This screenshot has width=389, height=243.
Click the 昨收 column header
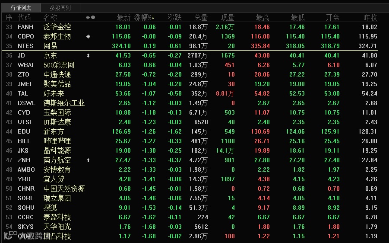click(370, 17)
